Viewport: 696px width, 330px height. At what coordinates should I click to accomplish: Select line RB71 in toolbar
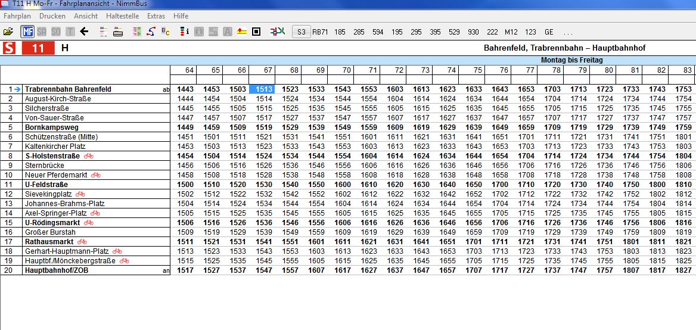pos(320,32)
